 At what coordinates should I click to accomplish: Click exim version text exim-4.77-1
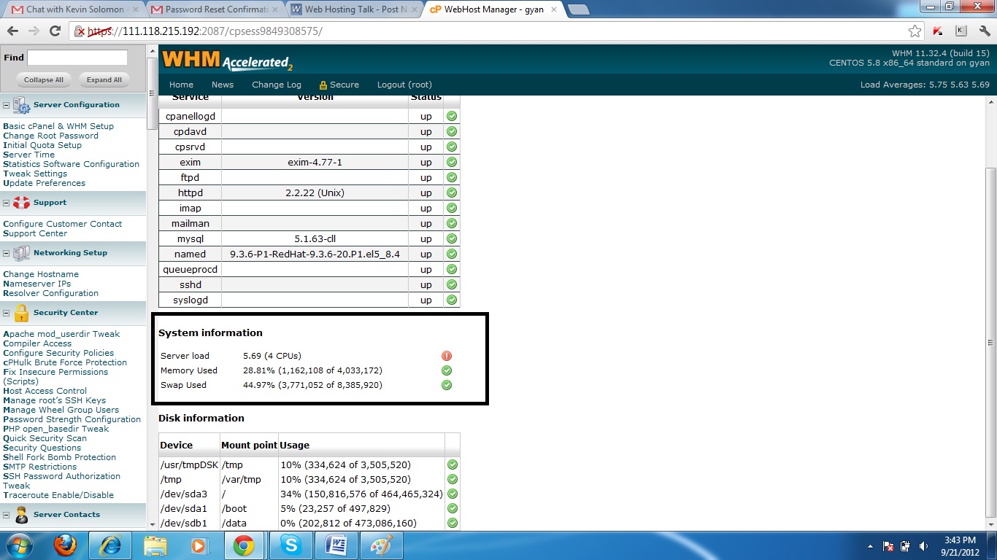315,163
